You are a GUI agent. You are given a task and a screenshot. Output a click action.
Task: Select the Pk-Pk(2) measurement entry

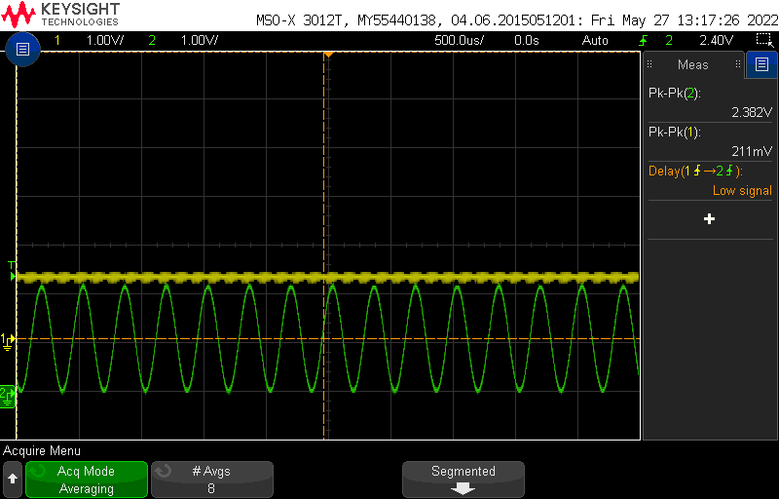coord(709,102)
